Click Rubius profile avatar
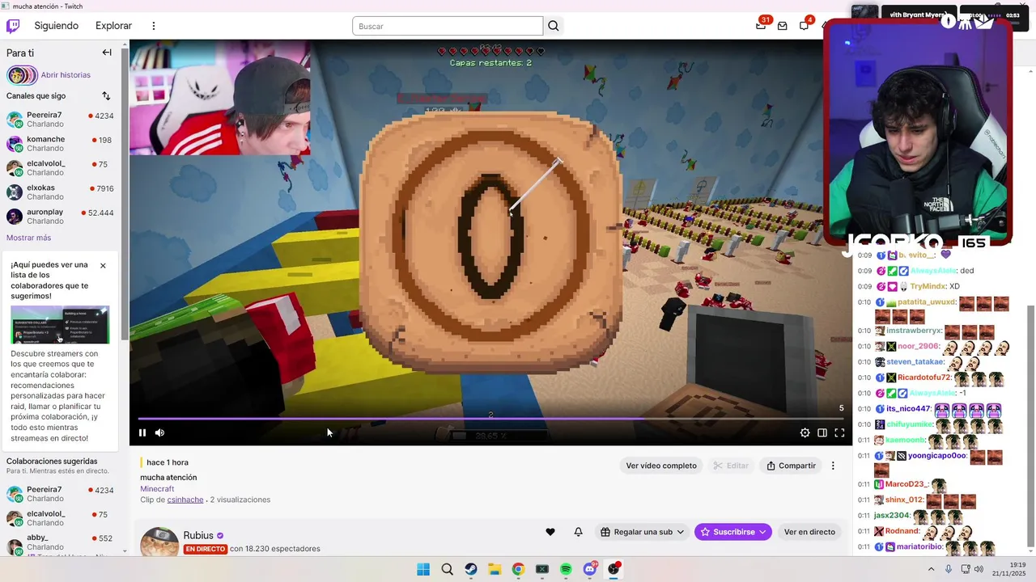Screen dimensions: 1036x582 pyautogui.click(x=159, y=542)
